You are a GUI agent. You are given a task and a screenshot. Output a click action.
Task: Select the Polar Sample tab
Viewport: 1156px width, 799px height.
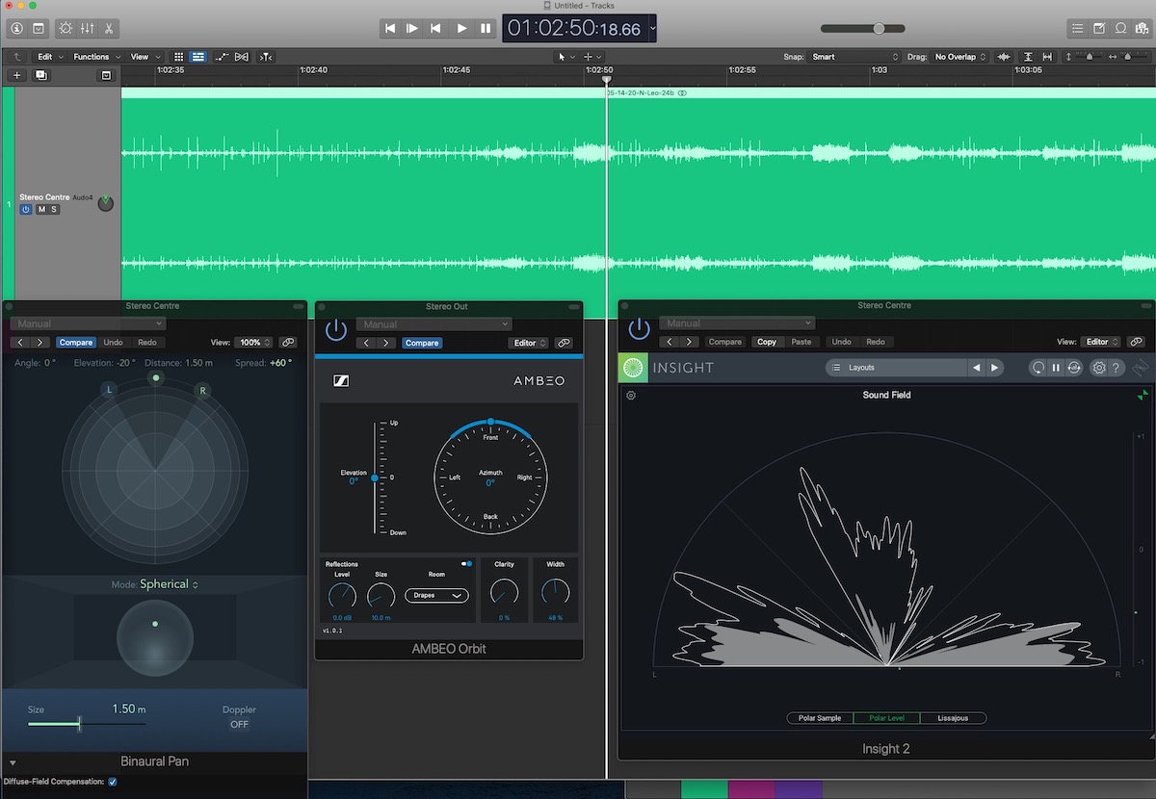click(x=820, y=718)
